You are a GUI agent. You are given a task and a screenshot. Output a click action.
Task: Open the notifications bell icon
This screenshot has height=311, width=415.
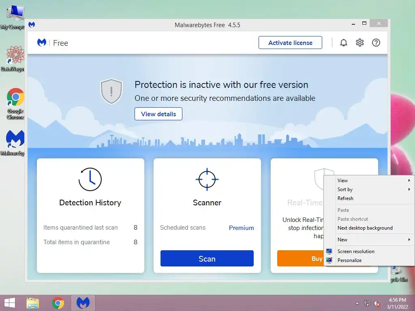pyautogui.click(x=344, y=43)
